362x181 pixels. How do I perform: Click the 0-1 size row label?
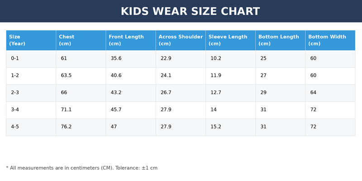click(x=15, y=58)
